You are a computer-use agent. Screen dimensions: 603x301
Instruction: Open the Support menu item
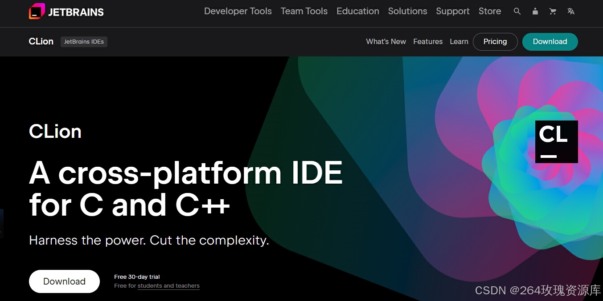tap(452, 11)
